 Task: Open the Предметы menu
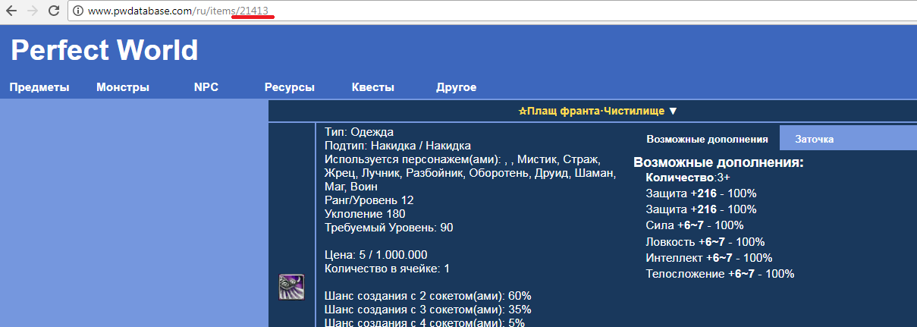pyautogui.click(x=39, y=87)
